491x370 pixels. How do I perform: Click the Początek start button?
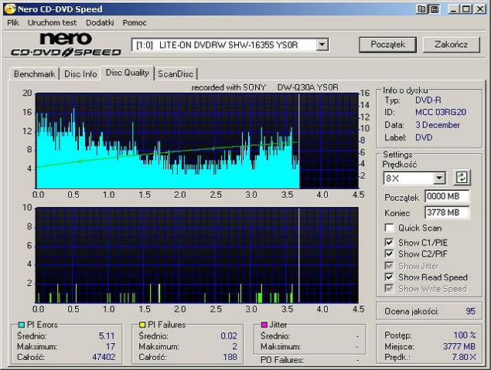pos(387,45)
